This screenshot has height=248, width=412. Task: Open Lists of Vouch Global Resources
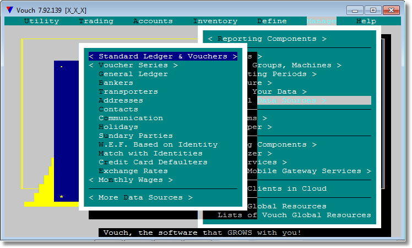pos(294,215)
